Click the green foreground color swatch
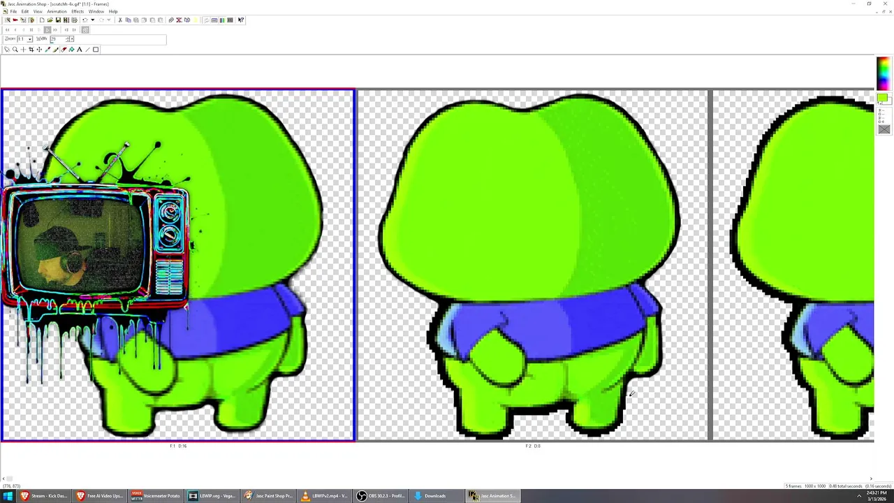 (x=881, y=99)
